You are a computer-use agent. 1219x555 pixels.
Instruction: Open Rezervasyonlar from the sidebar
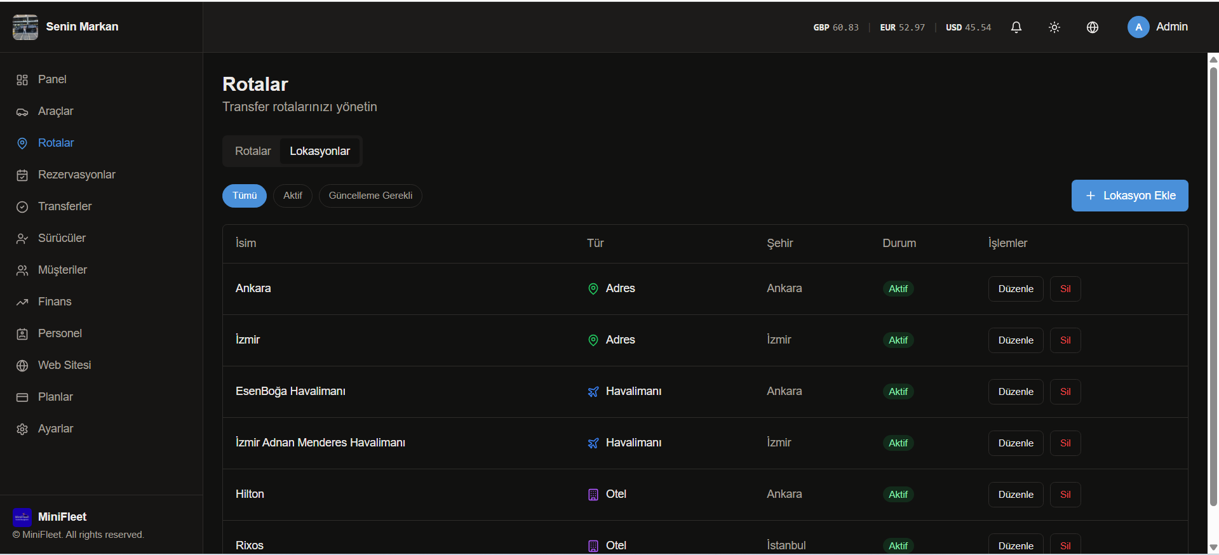(102, 175)
